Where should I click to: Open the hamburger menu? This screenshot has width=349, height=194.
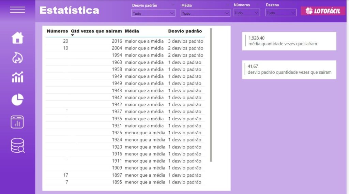pyautogui.click(x=17, y=10)
